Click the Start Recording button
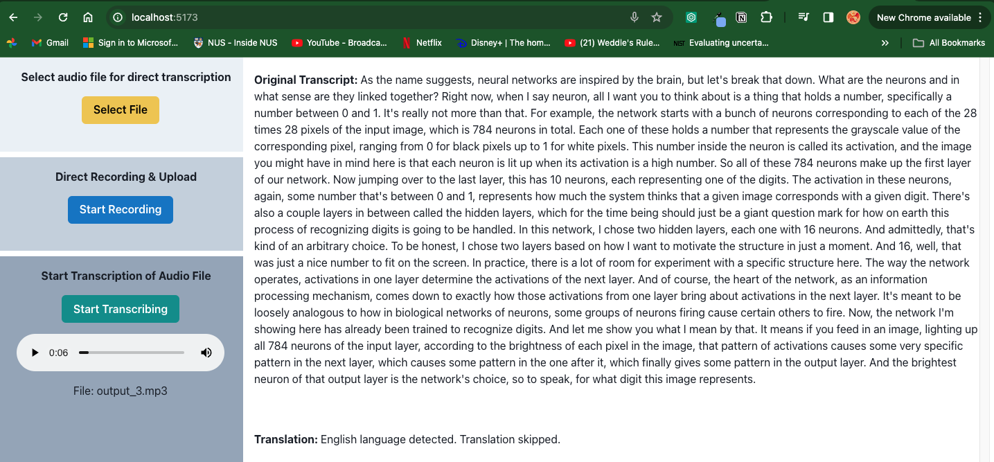The image size is (994, 462). click(121, 209)
